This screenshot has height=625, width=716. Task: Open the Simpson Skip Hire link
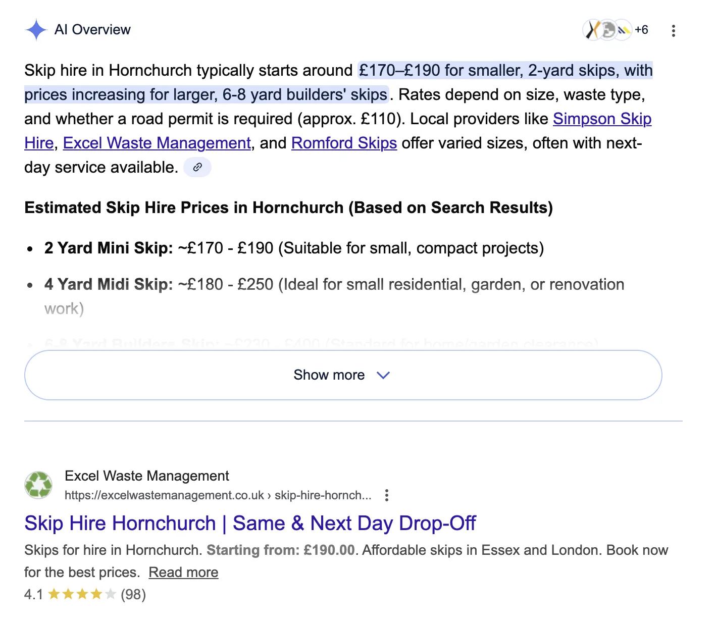(x=602, y=119)
